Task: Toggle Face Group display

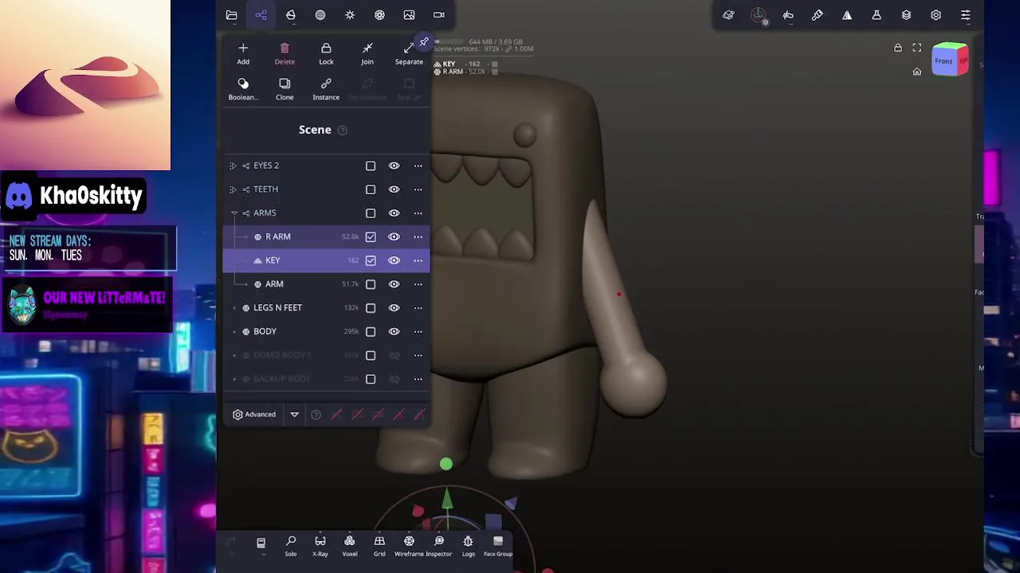Action: (498, 546)
